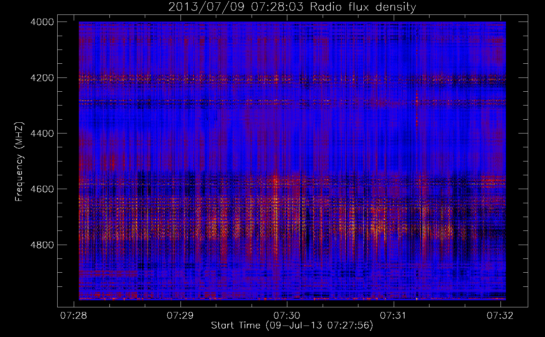This screenshot has height=337, width=545.
Task: Click the 07:31 time tick label
Action: pyautogui.click(x=393, y=315)
